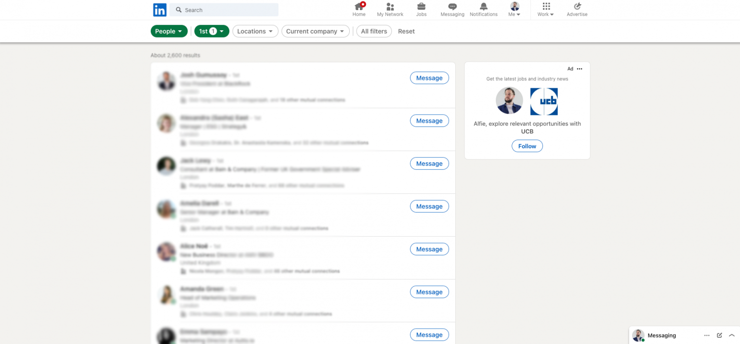Open the ad options menu (three dots)

click(580, 68)
